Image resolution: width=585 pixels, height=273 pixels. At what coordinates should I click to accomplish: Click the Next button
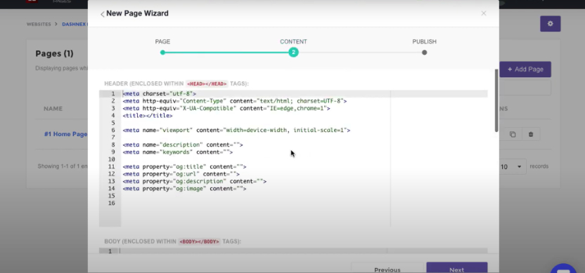[456, 267]
